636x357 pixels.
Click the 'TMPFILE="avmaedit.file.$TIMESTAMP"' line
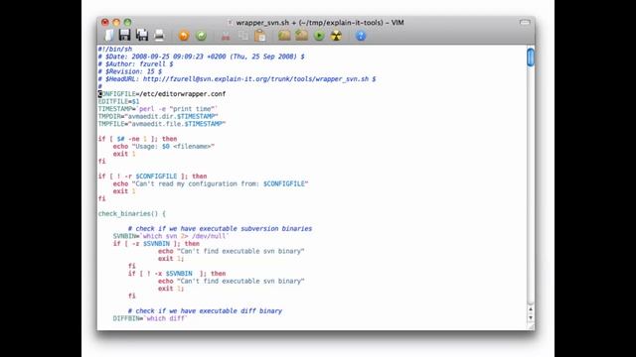coord(161,124)
